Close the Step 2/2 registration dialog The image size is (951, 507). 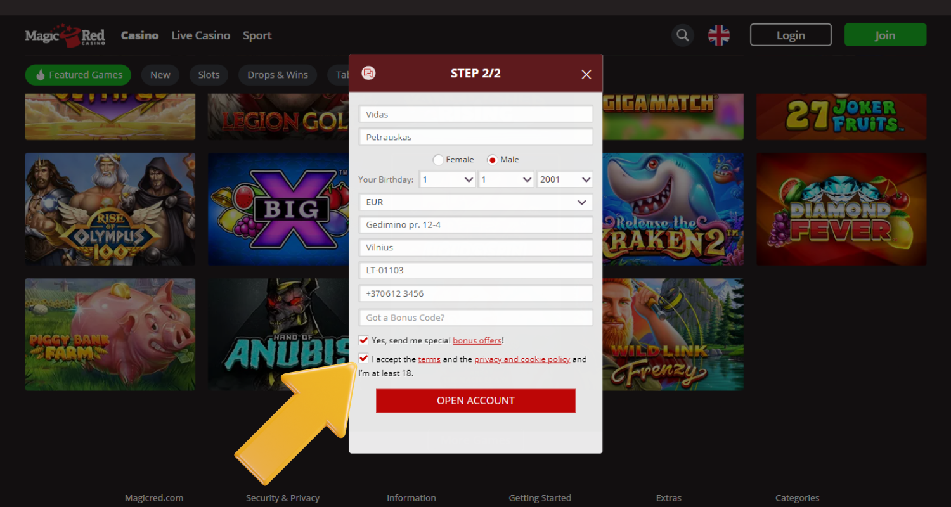coord(586,75)
